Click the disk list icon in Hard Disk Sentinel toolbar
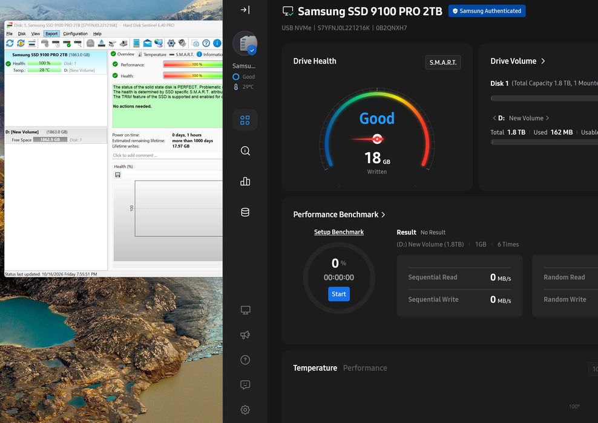 click(32, 44)
